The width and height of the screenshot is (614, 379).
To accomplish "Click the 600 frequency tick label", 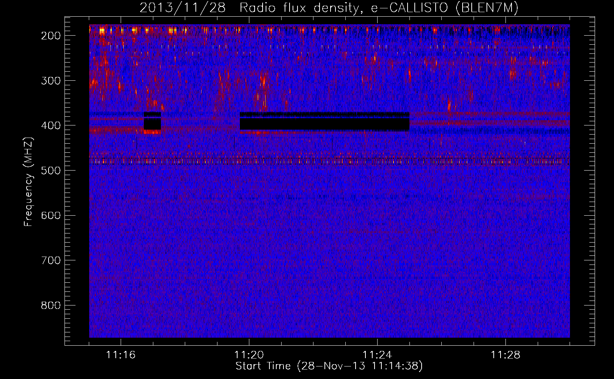I will click(50, 216).
